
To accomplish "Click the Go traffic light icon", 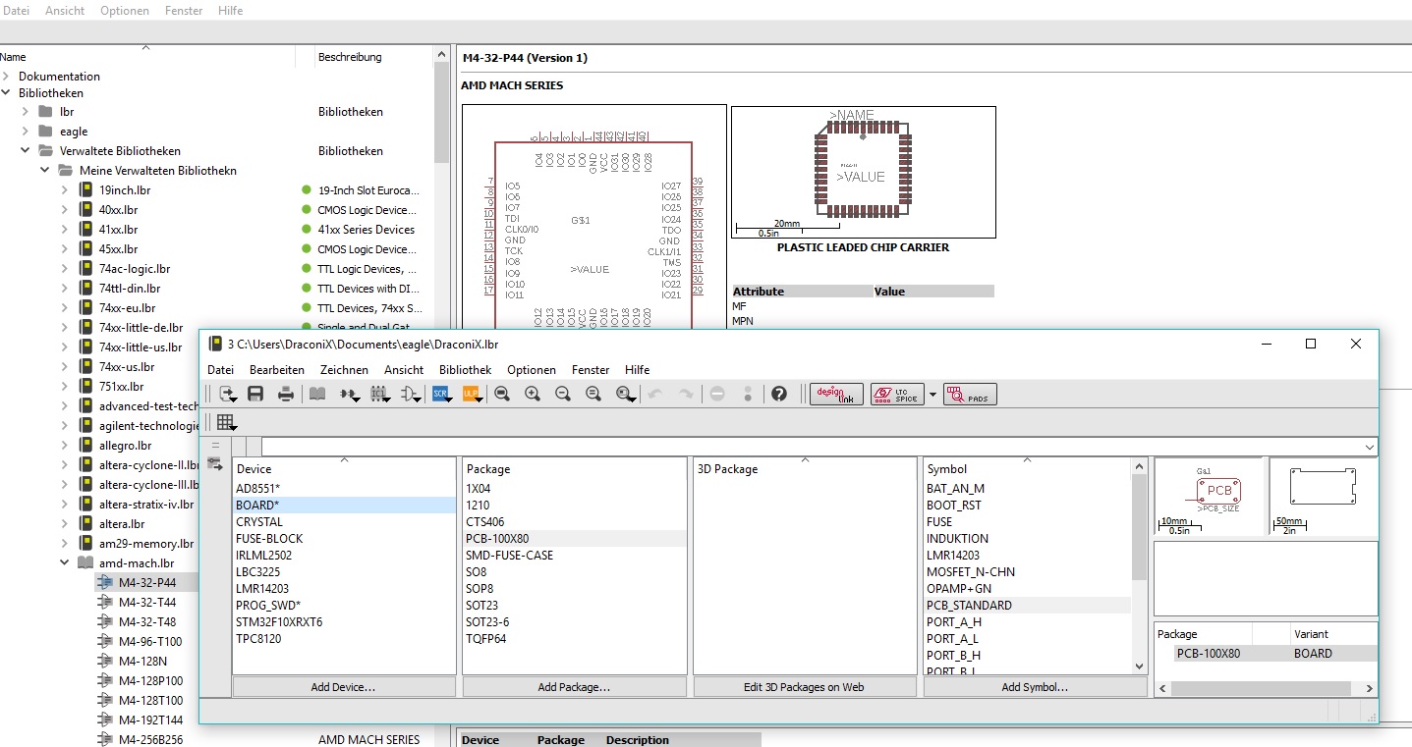I will pyautogui.click(x=748, y=394).
